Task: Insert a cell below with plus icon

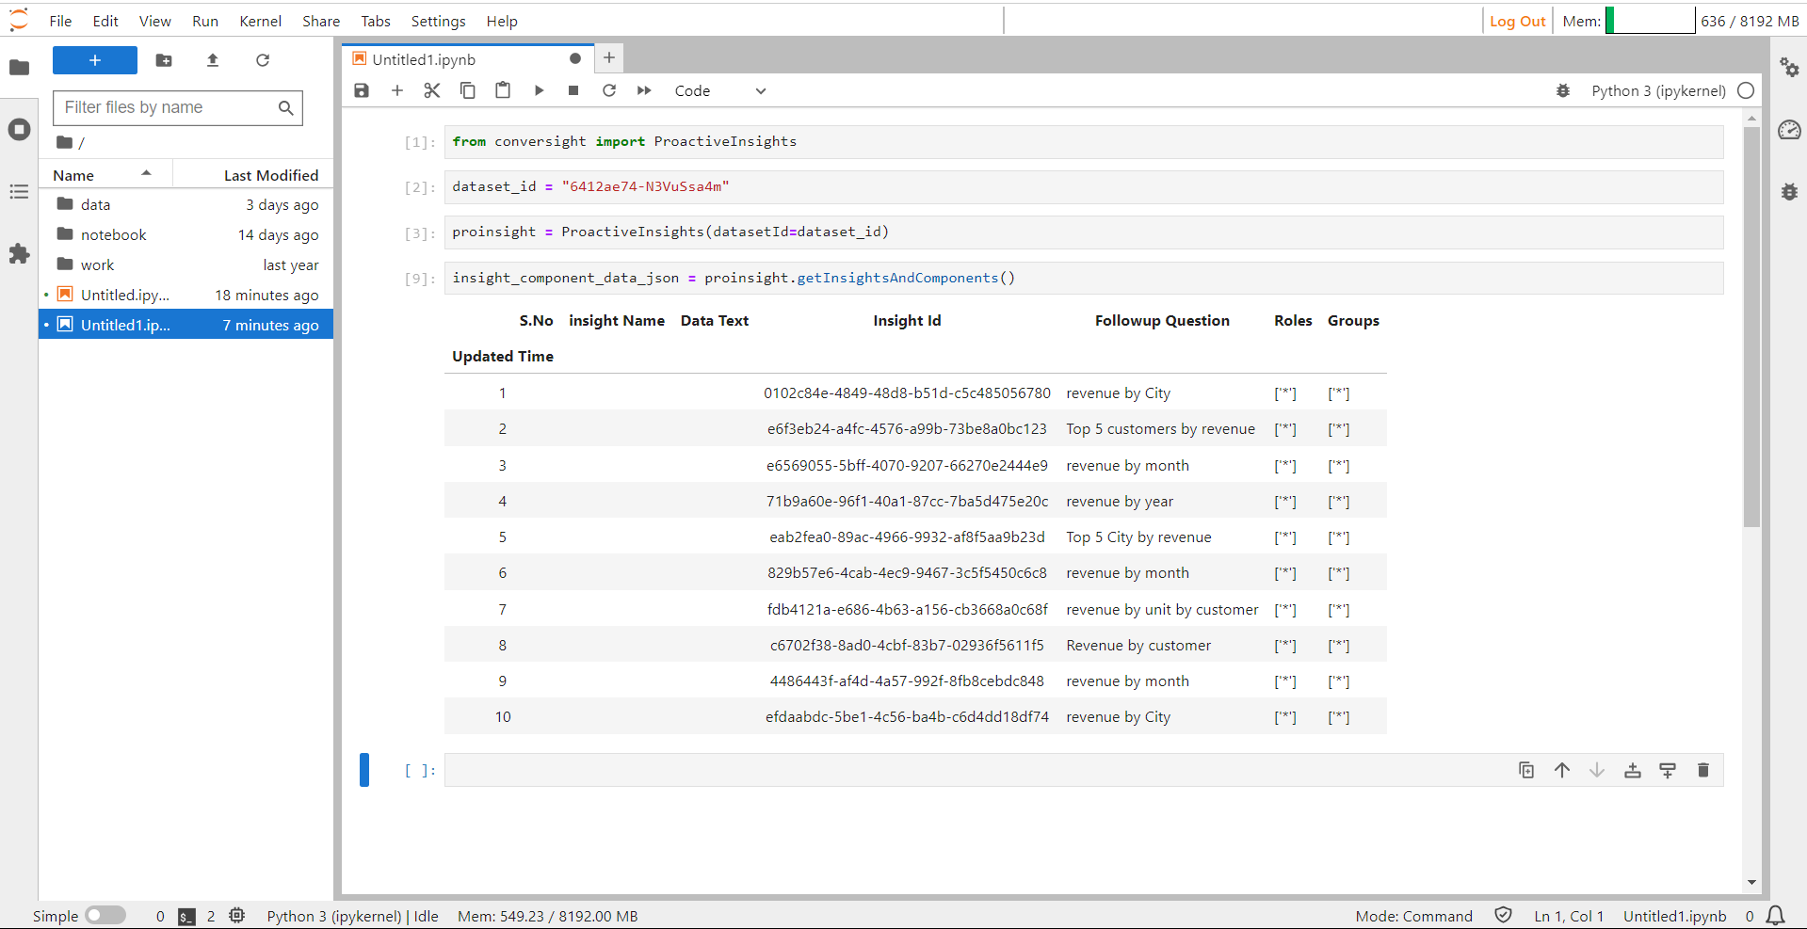Action: click(x=397, y=90)
